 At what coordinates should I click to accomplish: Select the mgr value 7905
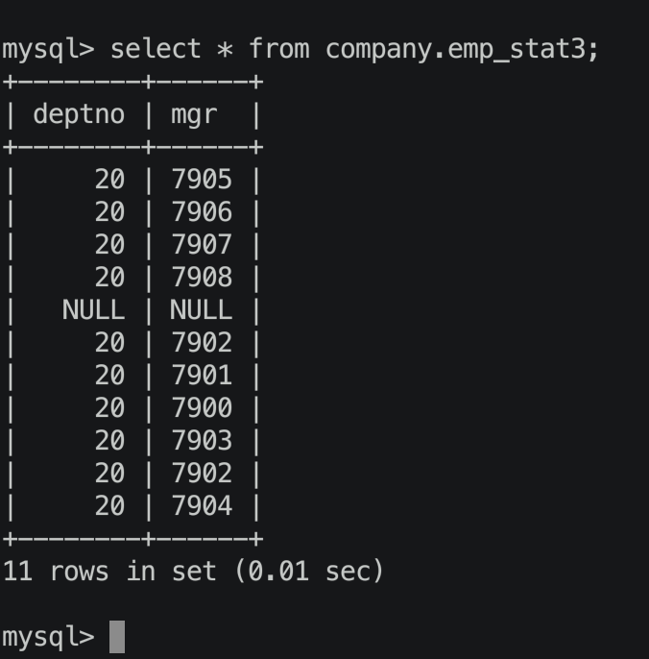tap(202, 179)
